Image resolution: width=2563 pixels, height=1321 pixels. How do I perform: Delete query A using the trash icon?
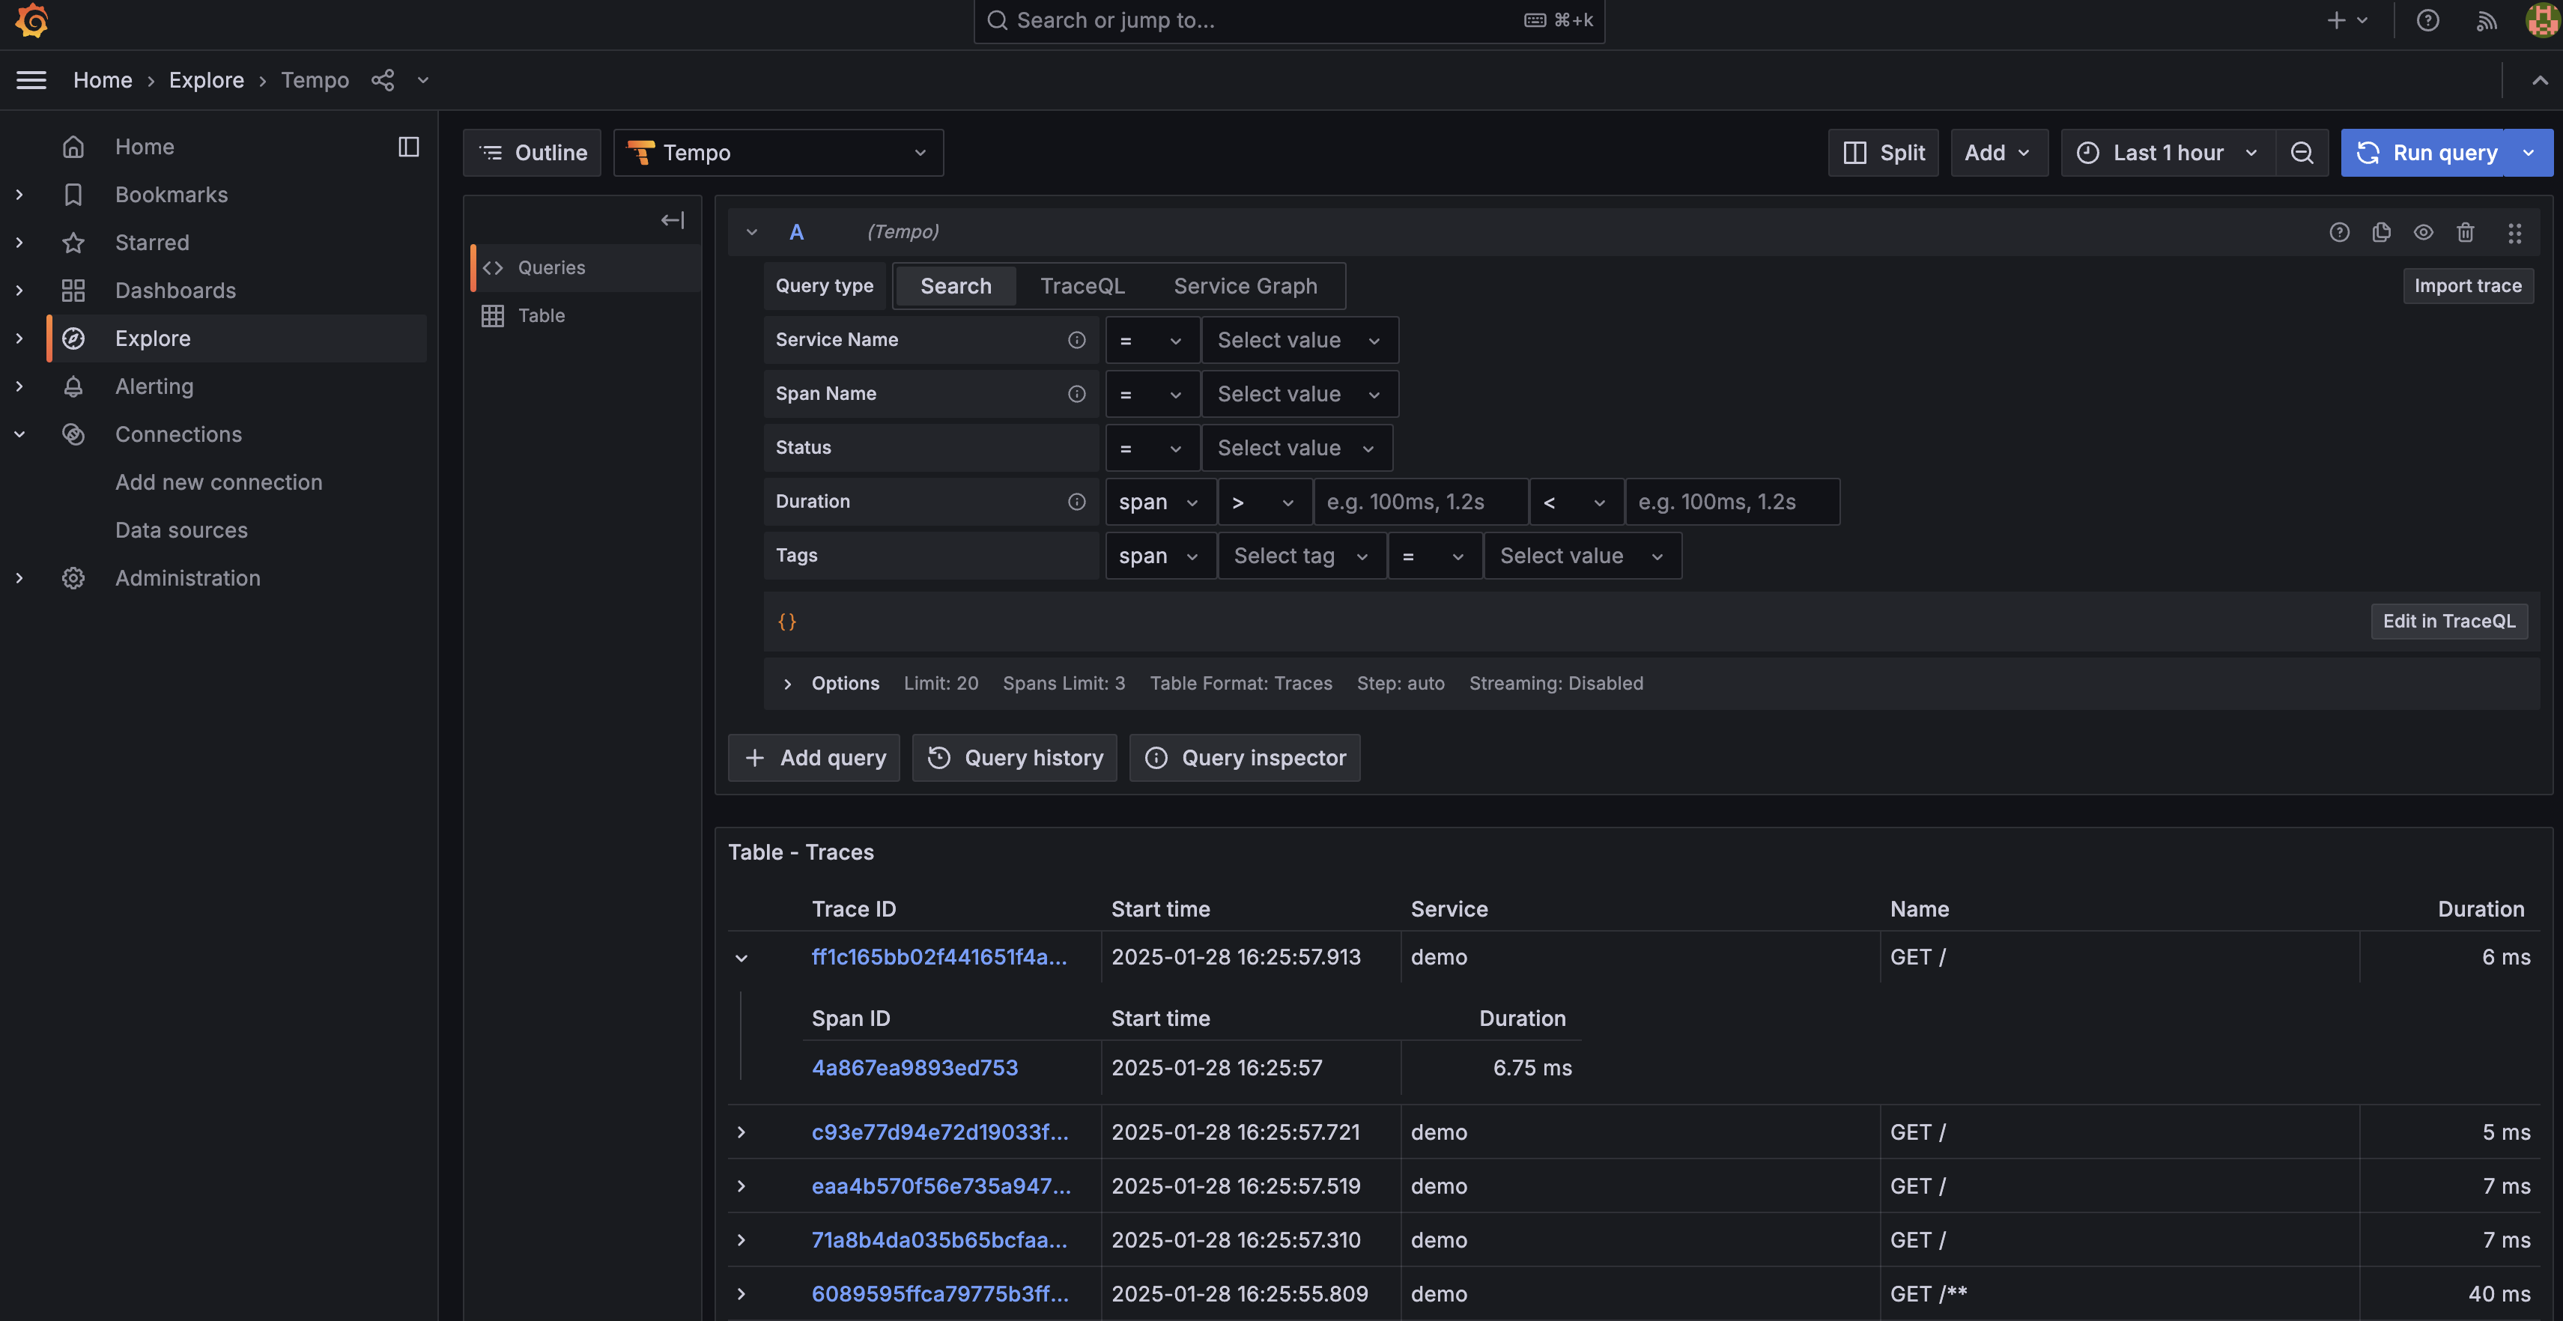[2464, 231]
